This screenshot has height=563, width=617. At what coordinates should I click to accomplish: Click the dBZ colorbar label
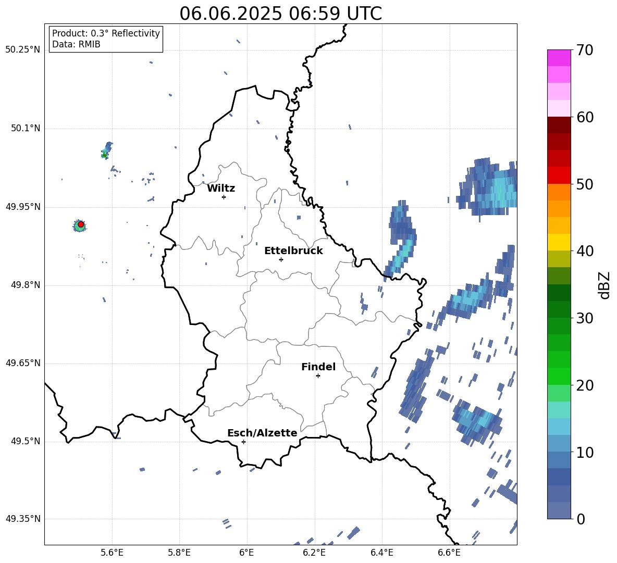(x=604, y=285)
